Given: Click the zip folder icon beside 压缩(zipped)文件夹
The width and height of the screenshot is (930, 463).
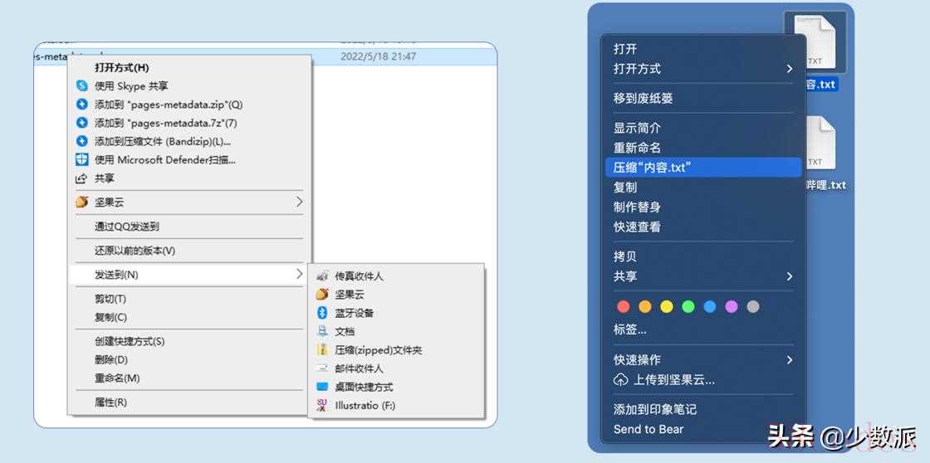Looking at the screenshot, I should [x=322, y=350].
